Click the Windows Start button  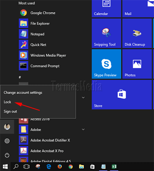pos(5,167)
